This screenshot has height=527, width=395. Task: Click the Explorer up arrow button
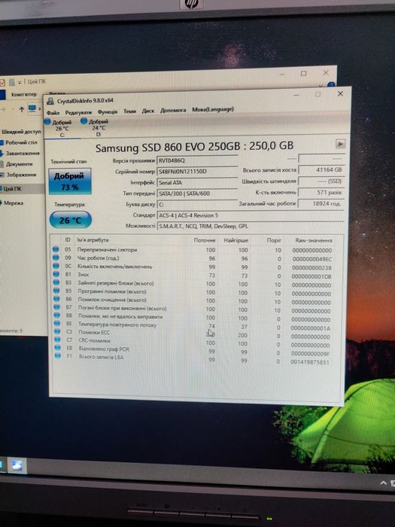pos(22,109)
